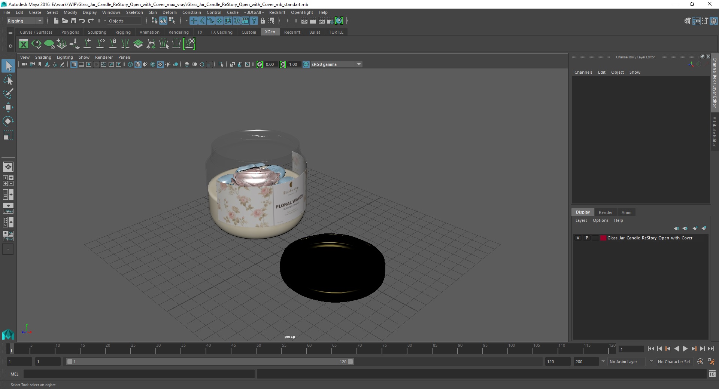Pick the Scale tool in toolbox
Screen dimensions: 719x389
point(8,135)
